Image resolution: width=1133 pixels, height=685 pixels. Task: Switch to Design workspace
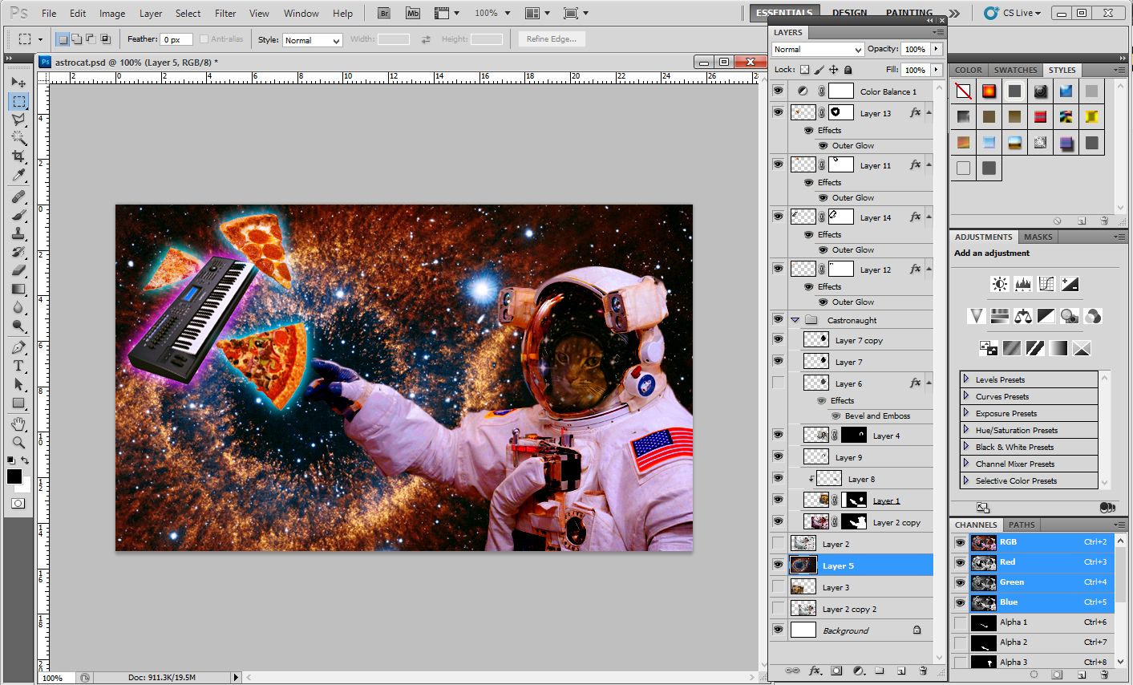[x=849, y=13]
